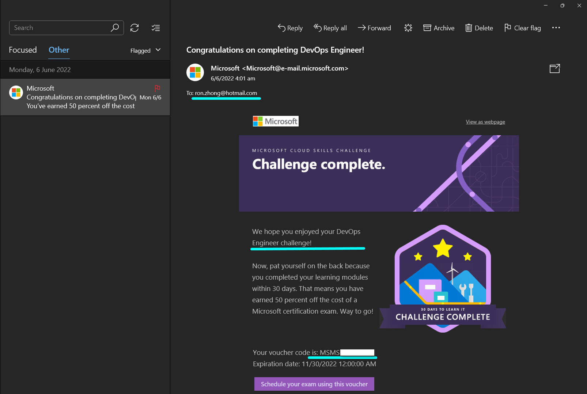Enable selection mode with the checklist icon
This screenshot has width=587, height=394.
coord(155,28)
